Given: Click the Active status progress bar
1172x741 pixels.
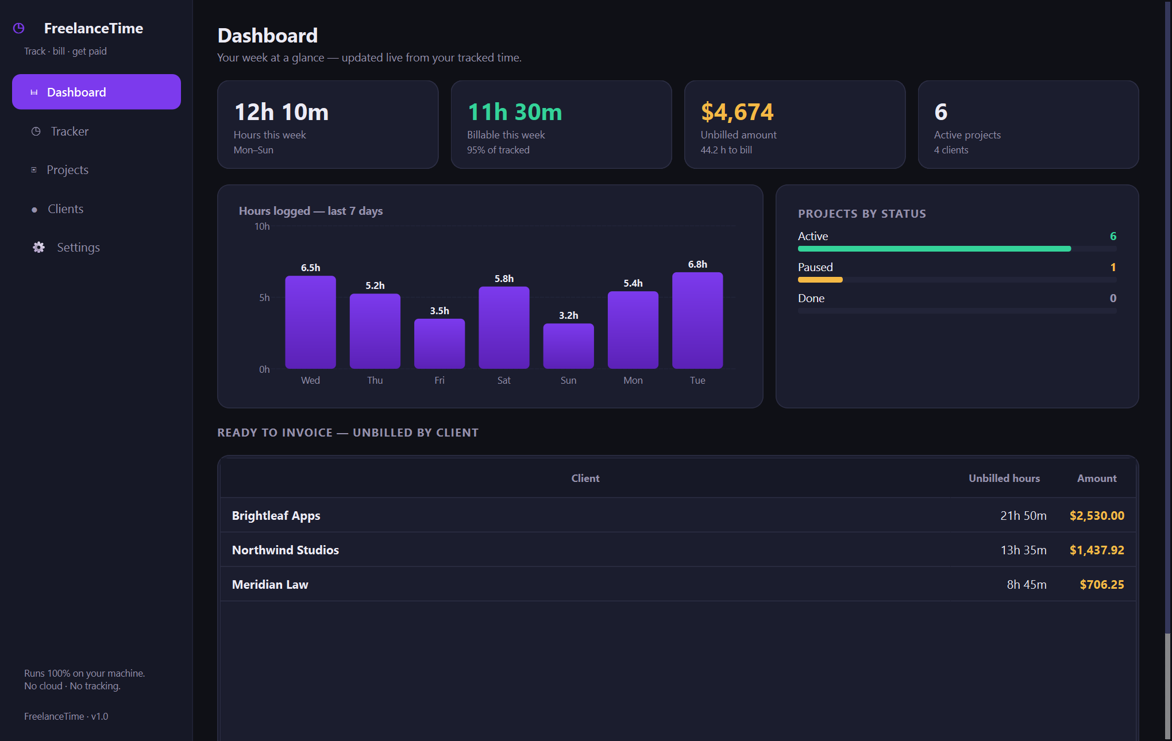Looking at the screenshot, I should pyautogui.click(x=957, y=249).
